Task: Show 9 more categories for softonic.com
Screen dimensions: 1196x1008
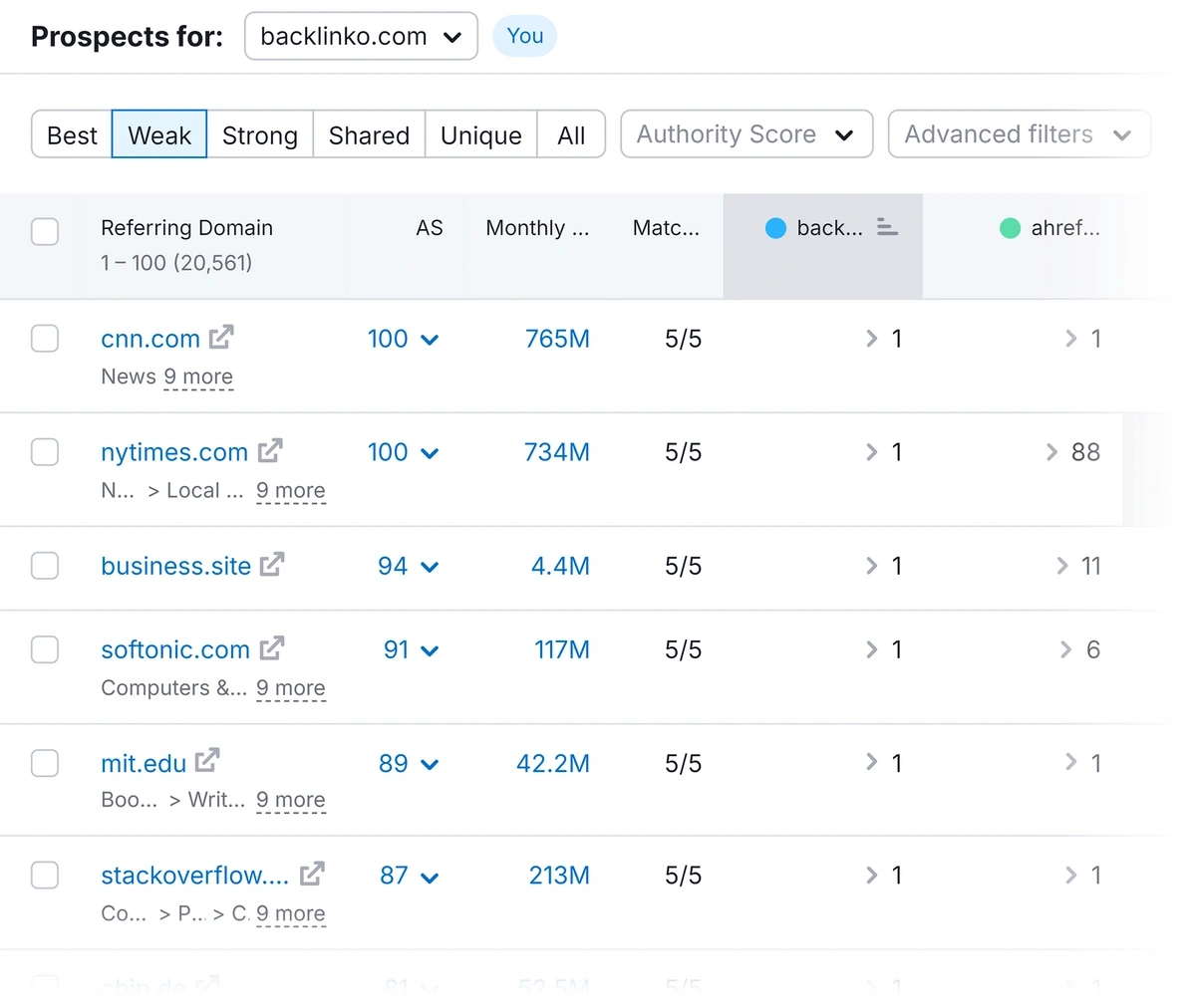Action: click(291, 687)
